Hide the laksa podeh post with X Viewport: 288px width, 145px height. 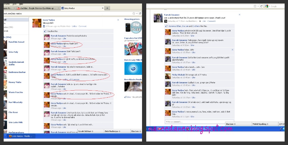coord(118,20)
